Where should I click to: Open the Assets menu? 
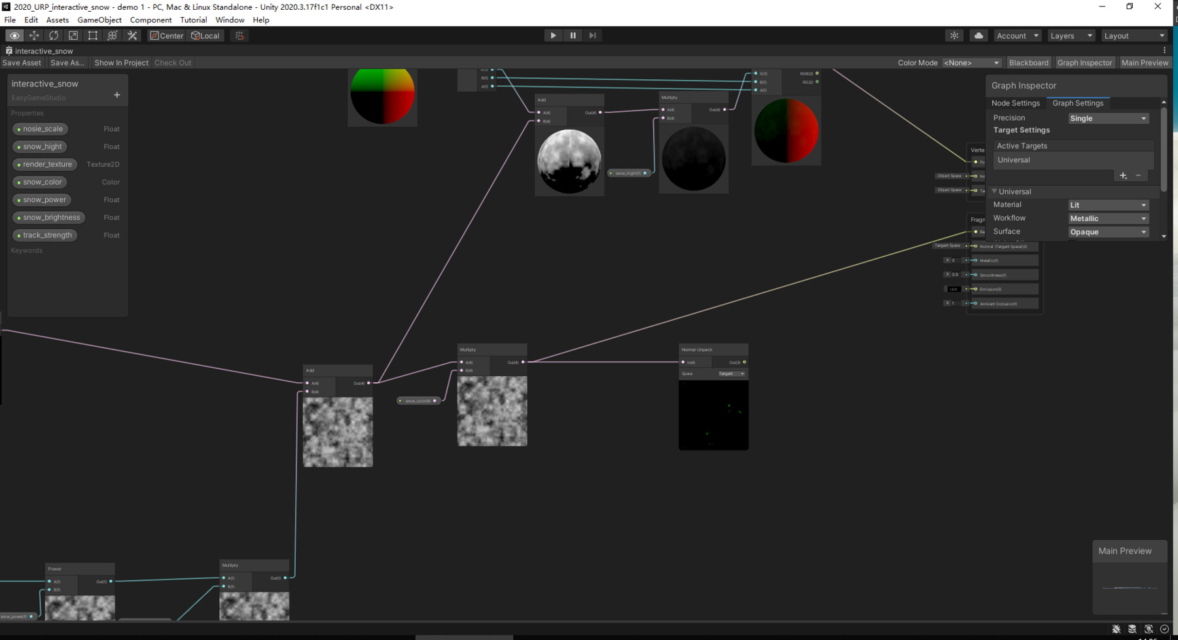point(58,20)
